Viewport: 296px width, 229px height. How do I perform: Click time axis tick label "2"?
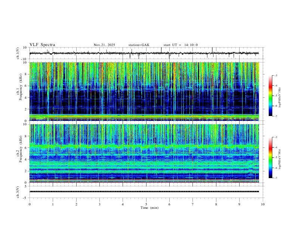(76, 204)
